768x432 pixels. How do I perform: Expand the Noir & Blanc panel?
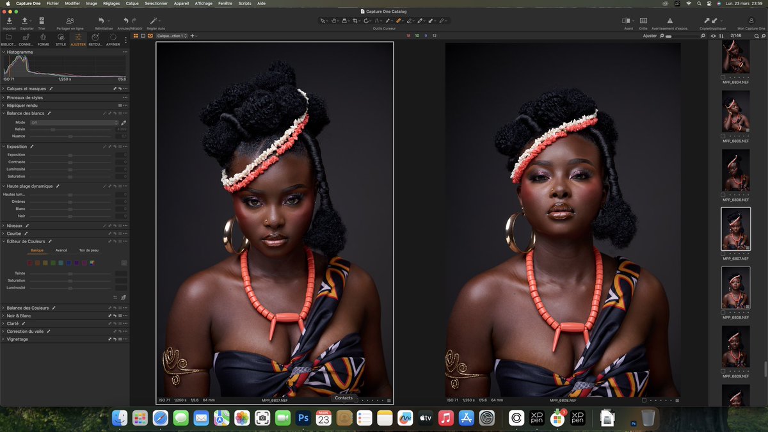(x=3, y=316)
